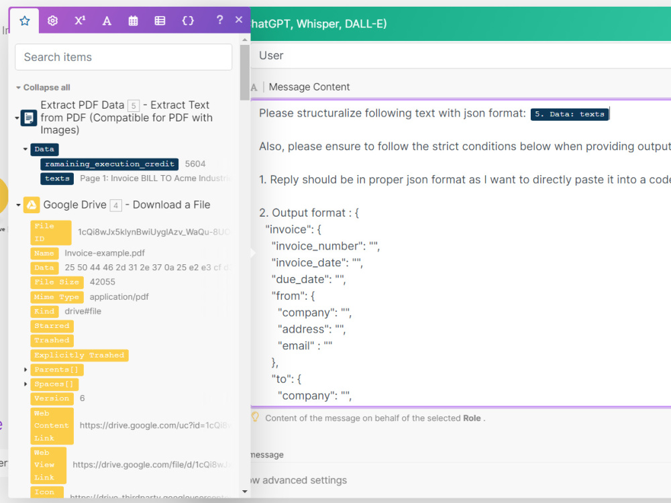671x503 pixels.
Task: Click the Google Drive module icon
Action: coord(32,205)
